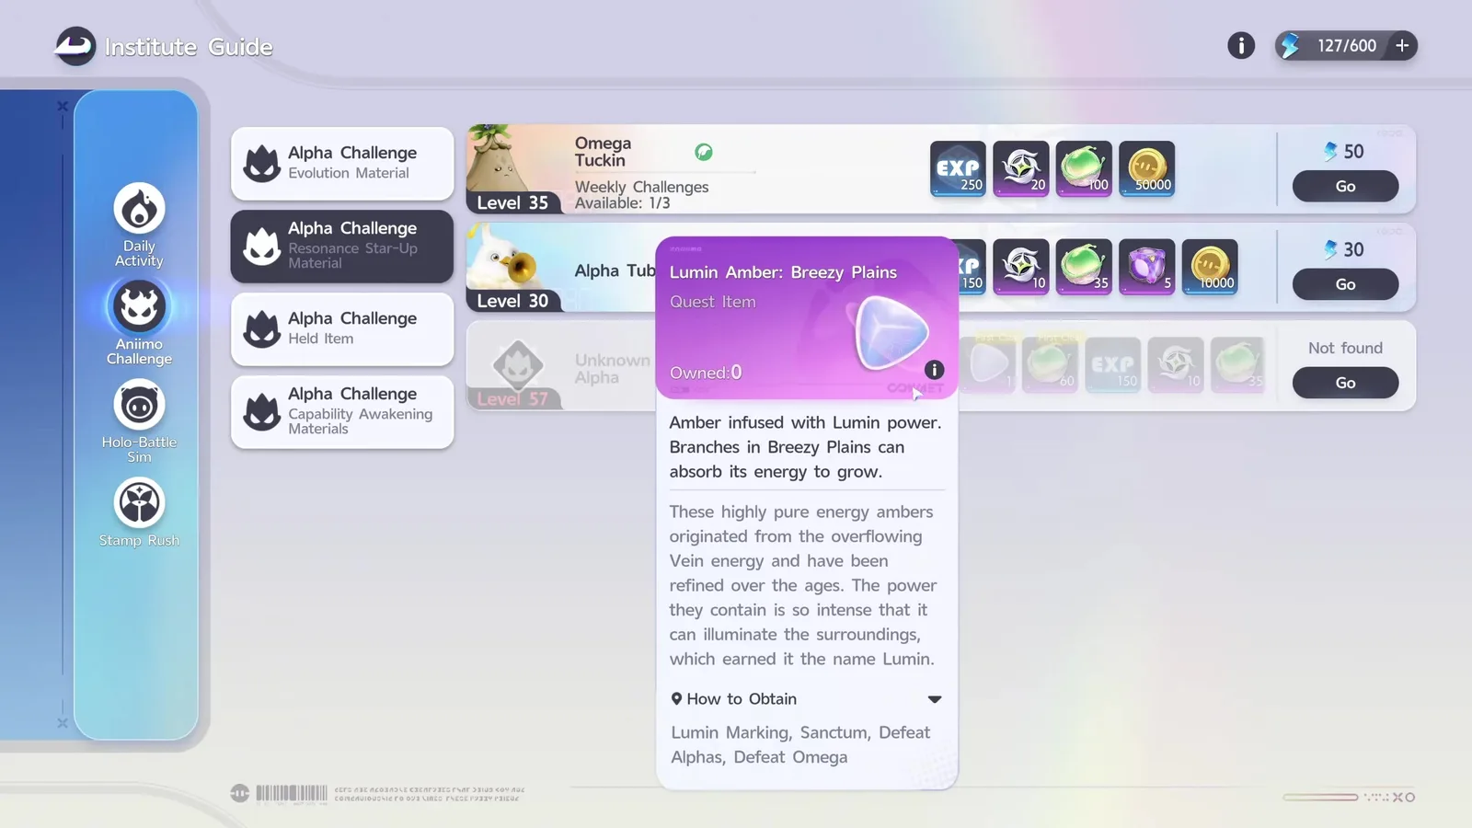
Task: Add more energy with the plus button
Action: [x=1402, y=45]
